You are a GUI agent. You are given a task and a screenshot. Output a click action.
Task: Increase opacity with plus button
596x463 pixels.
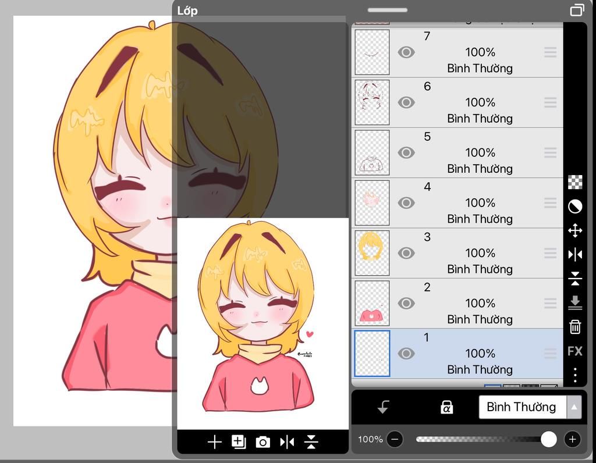coord(573,439)
